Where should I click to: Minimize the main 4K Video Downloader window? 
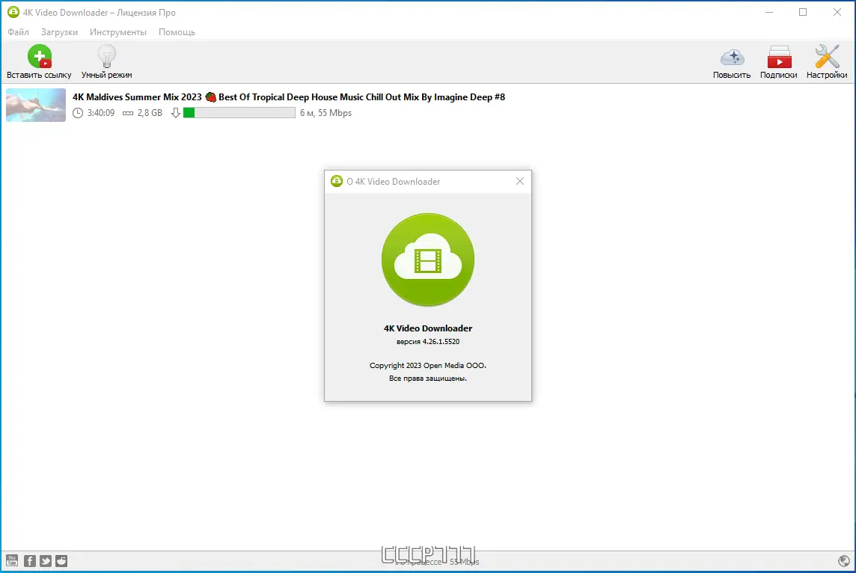769,12
